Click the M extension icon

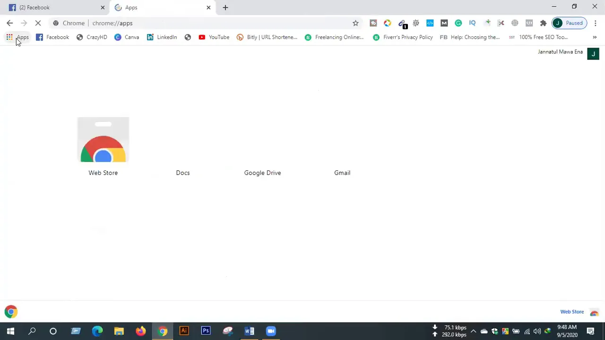point(444,23)
